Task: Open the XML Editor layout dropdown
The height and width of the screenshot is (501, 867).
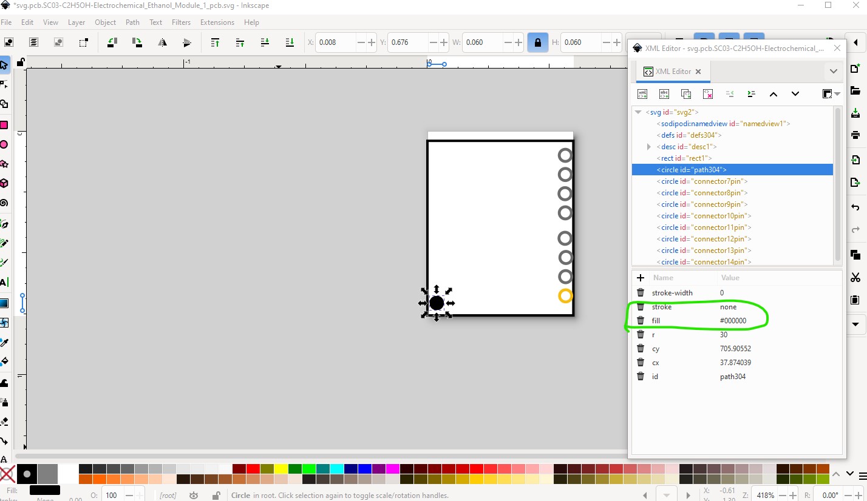Action: 829,94
